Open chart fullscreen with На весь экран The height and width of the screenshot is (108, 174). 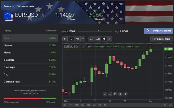tap(162, 39)
